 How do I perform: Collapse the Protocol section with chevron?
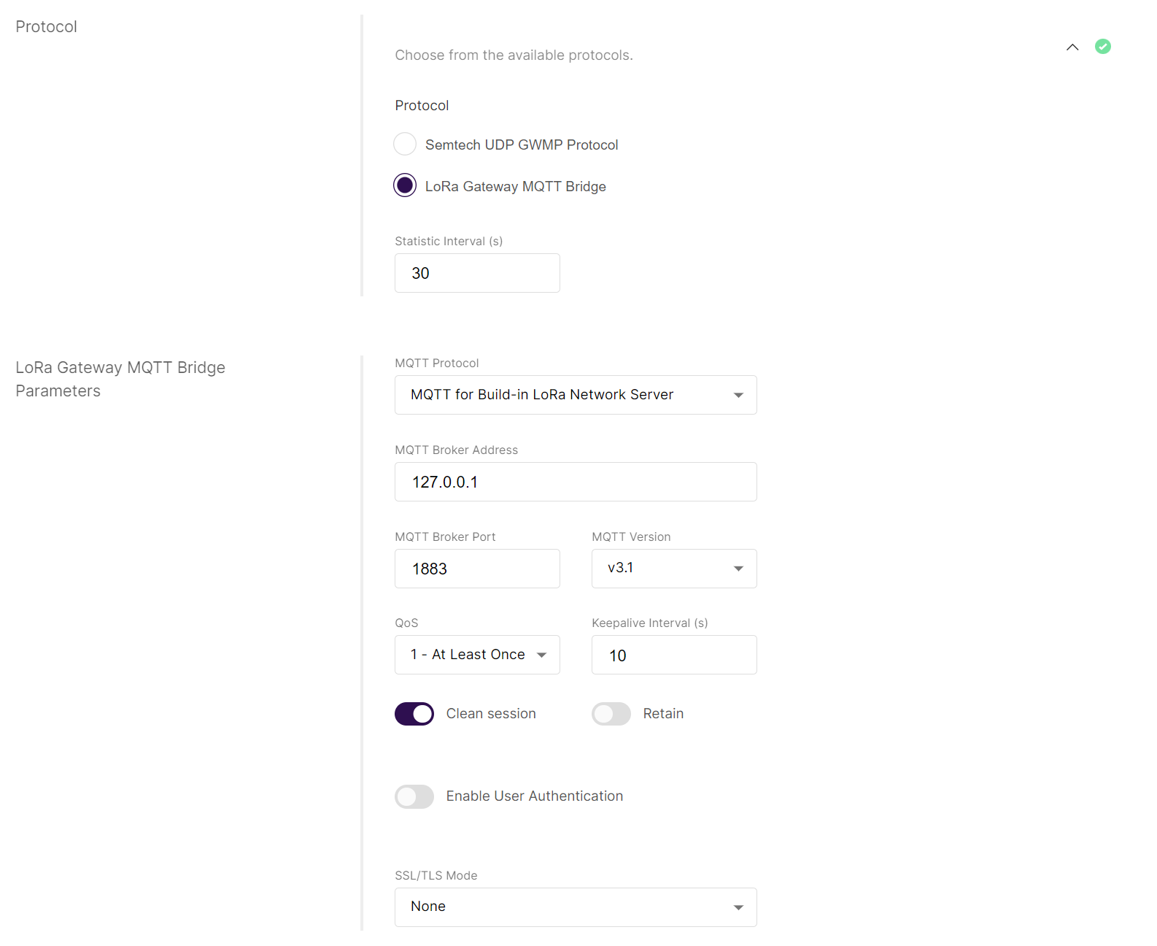tap(1072, 47)
